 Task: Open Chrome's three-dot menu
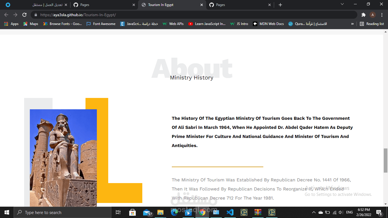click(x=382, y=15)
